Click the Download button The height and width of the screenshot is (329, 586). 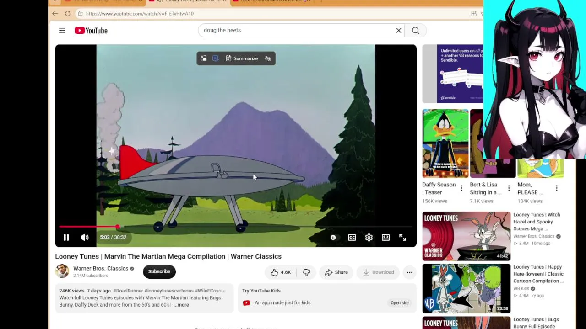click(378, 272)
